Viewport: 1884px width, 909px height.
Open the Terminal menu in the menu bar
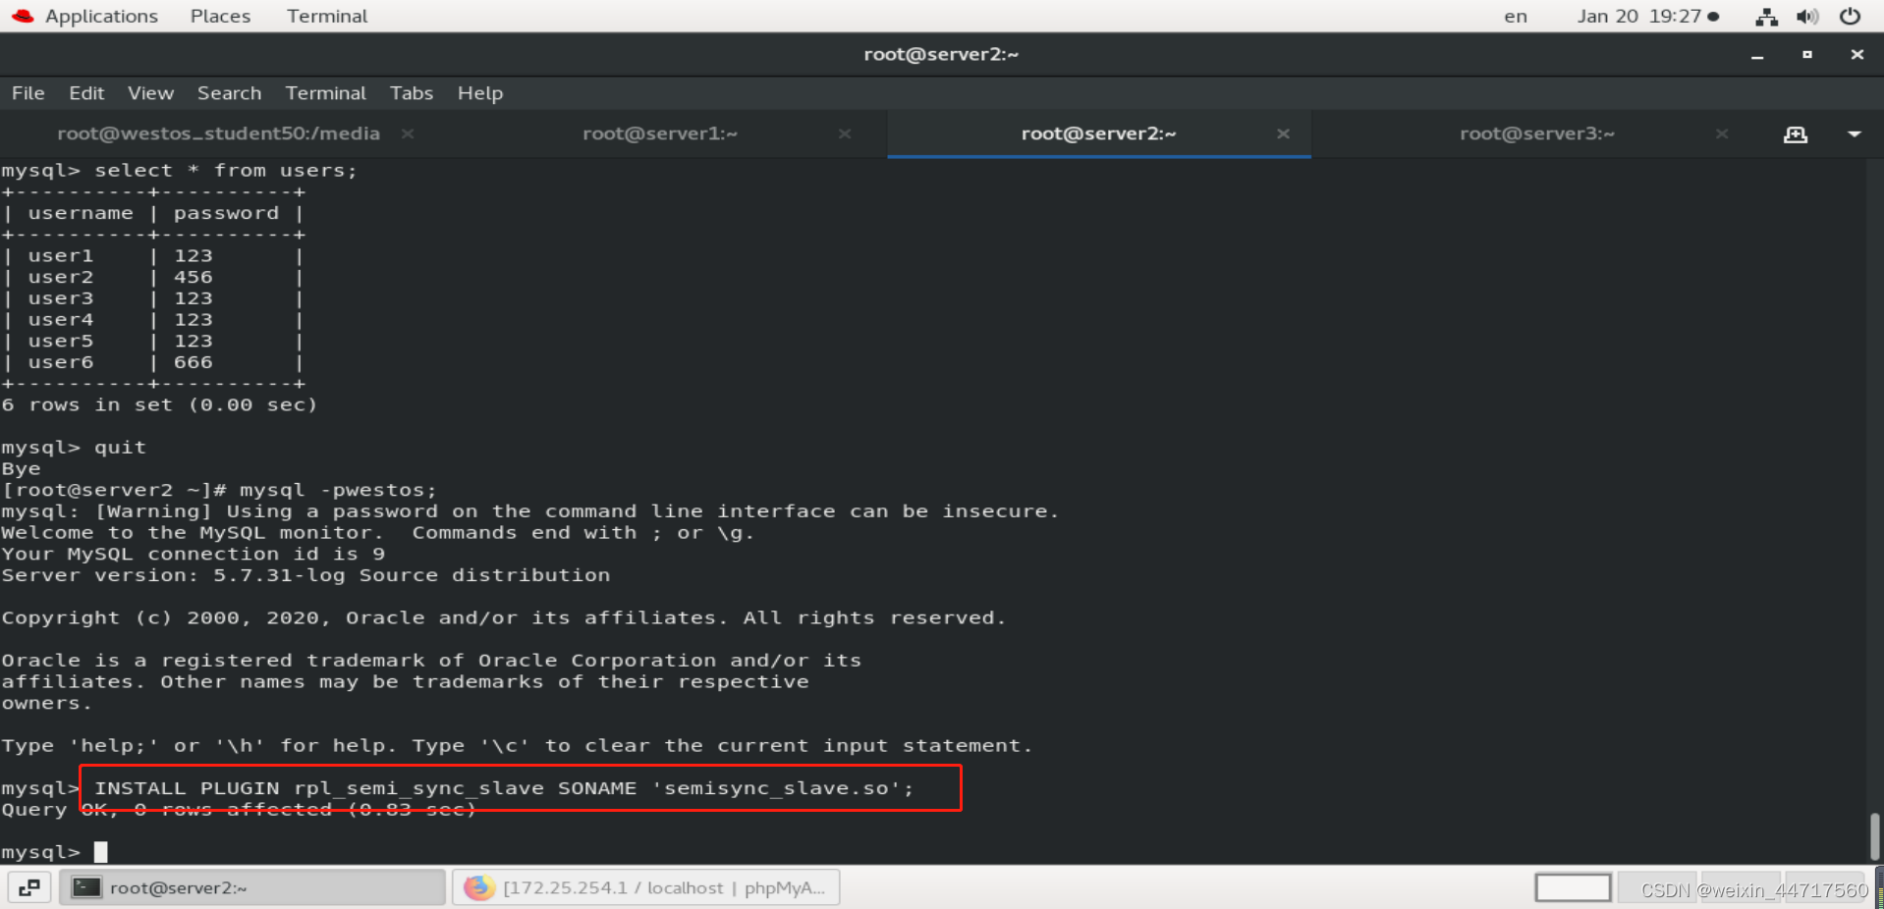pos(325,93)
